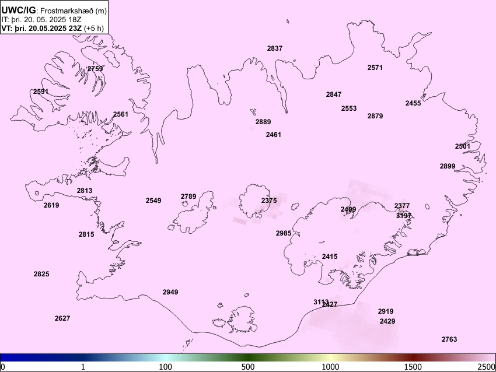Click the value 2985 on the map

284,233
